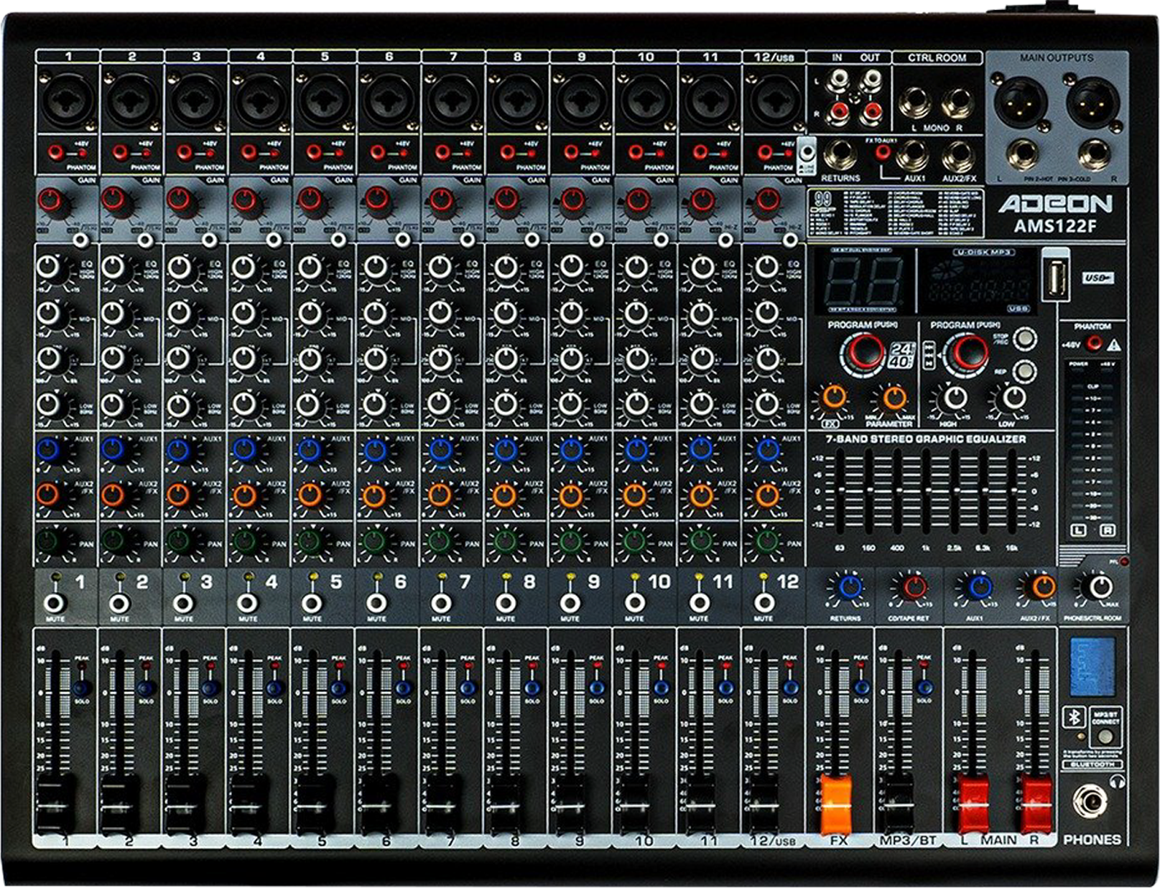1160x888 pixels.
Task: Click the LINE/GUITAR switch beside channel 12 input
Action: [808, 153]
